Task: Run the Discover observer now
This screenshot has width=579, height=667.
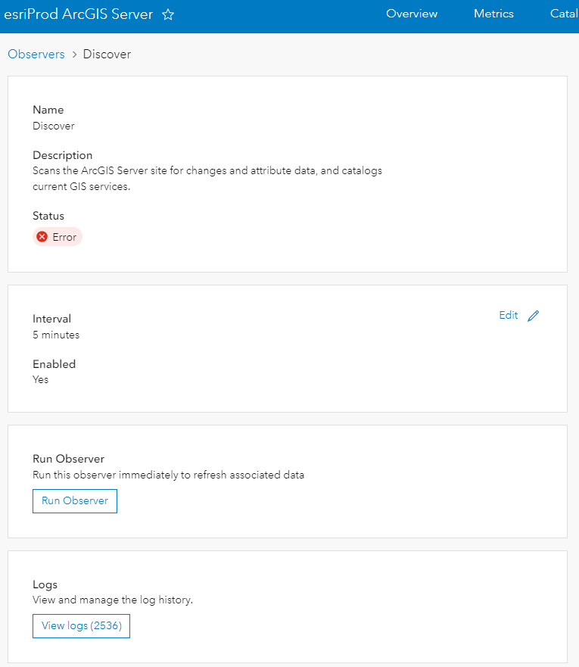Action: point(74,501)
